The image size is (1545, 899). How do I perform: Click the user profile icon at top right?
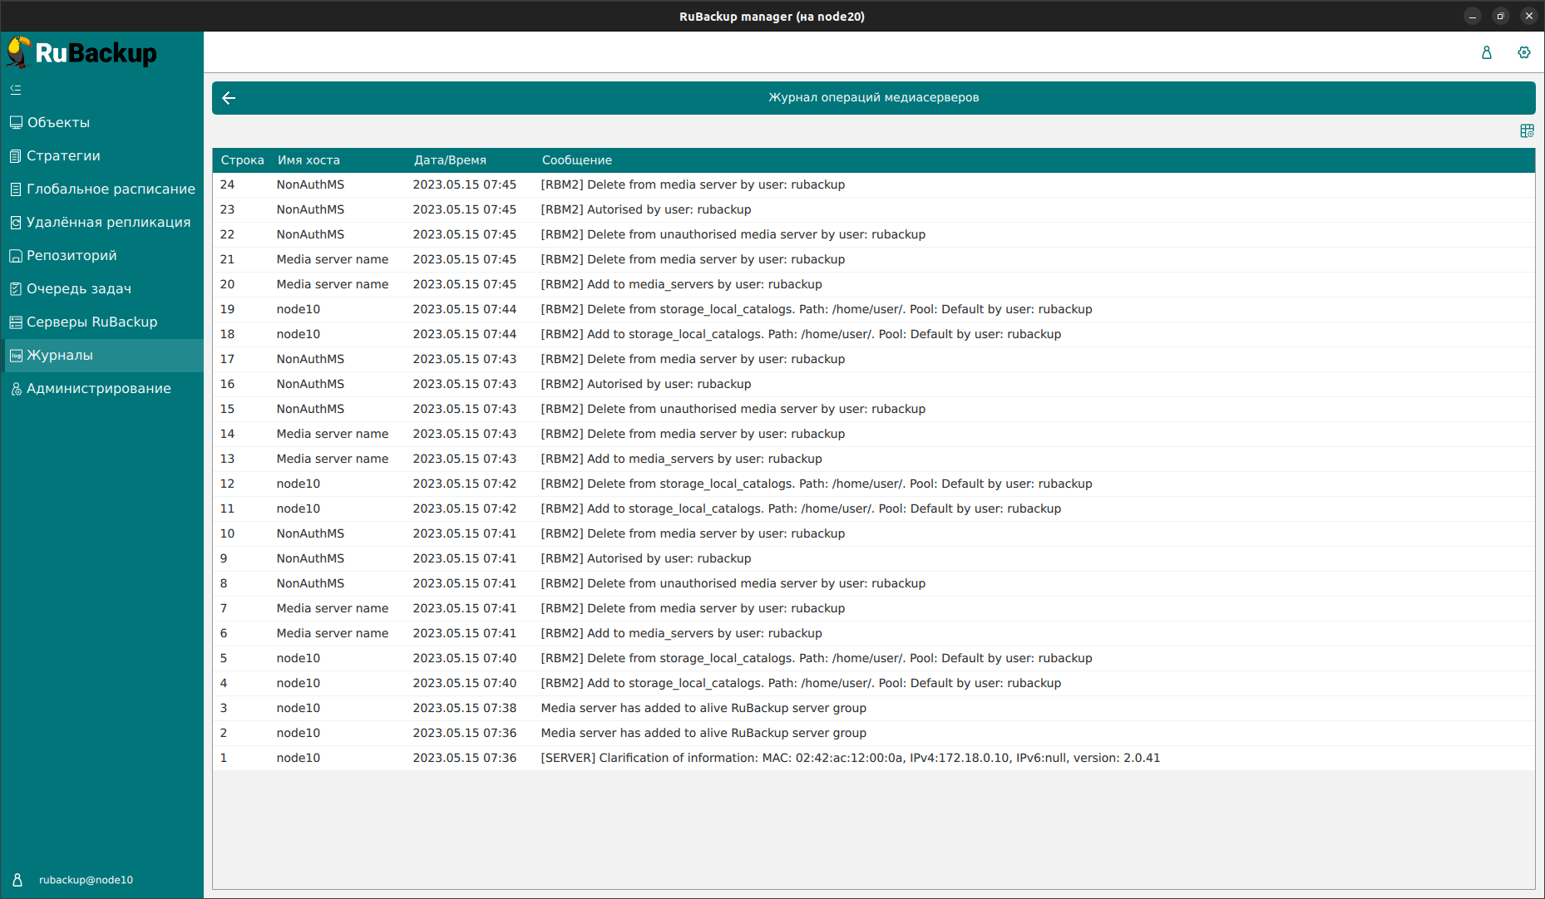click(x=1487, y=52)
